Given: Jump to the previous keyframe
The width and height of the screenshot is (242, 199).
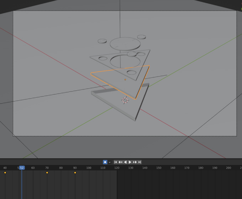Looking at the screenshot, I should (x=120, y=162).
